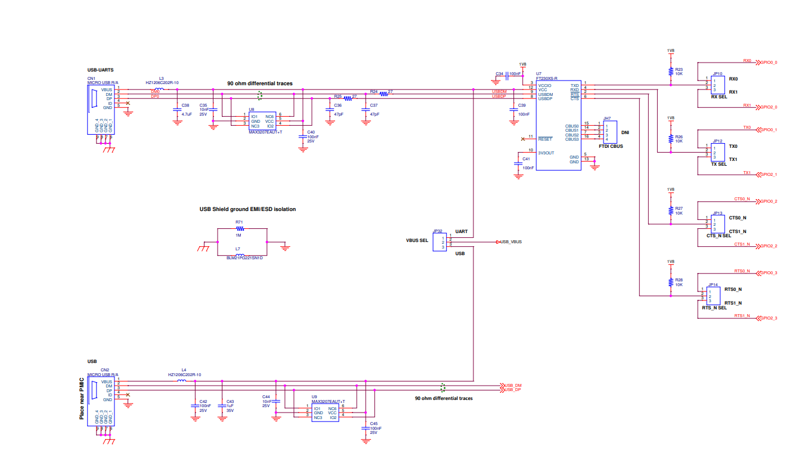Select the U8 MAX3207EAUT+T ESD protector
This screenshot has height=456, width=811.
point(262,121)
